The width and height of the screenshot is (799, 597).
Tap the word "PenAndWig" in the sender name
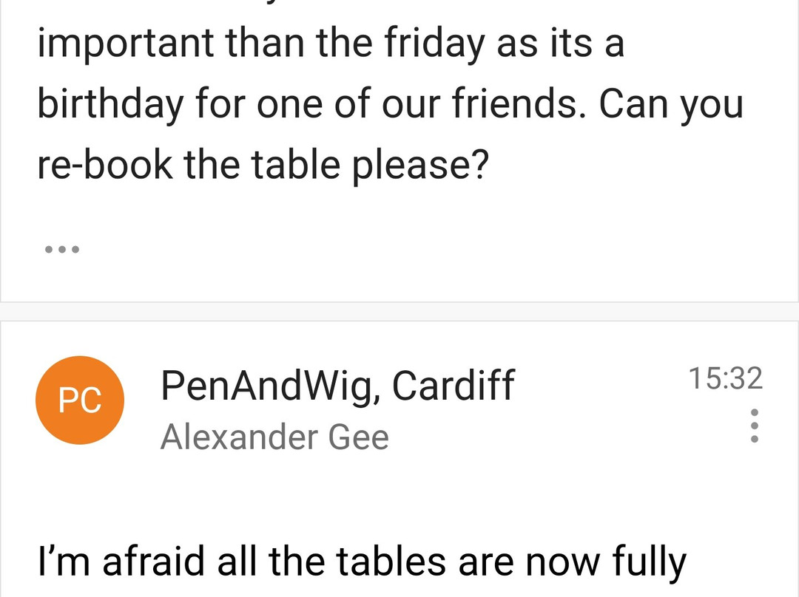269,385
